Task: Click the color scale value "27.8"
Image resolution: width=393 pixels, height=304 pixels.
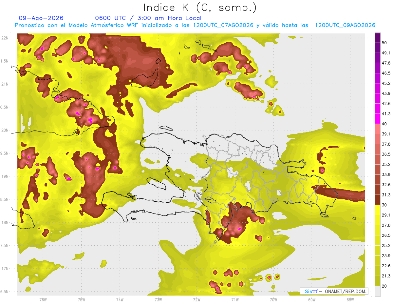Action: [x=386, y=225]
